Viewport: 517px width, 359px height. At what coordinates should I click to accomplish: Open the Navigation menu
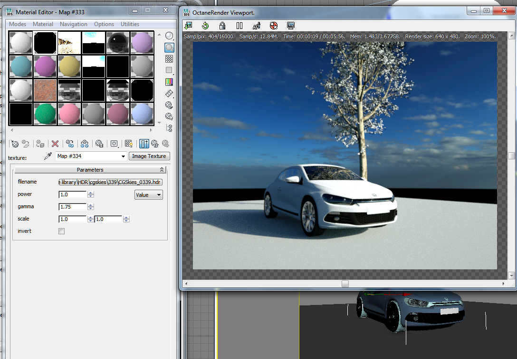point(74,24)
